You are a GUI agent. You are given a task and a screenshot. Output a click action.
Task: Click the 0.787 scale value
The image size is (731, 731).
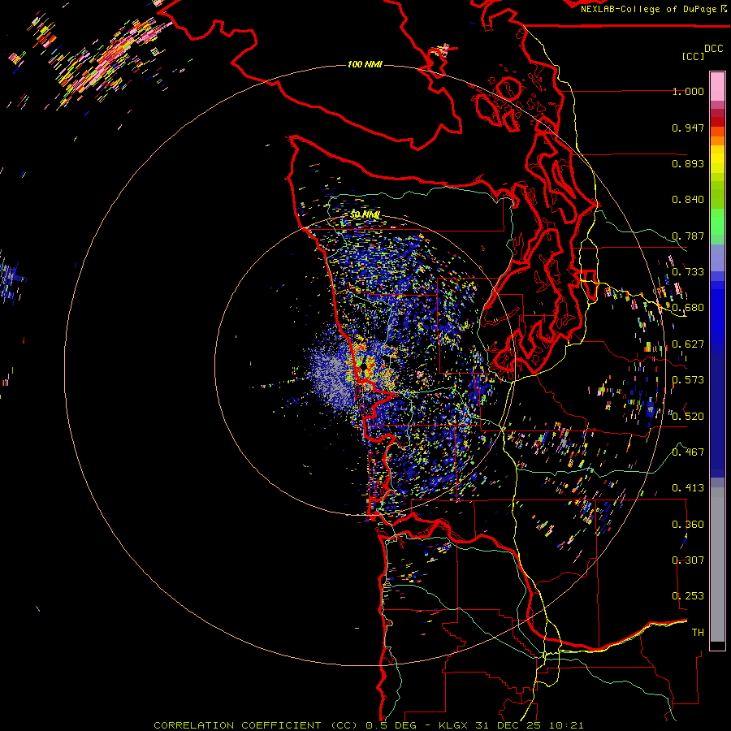coord(688,236)
